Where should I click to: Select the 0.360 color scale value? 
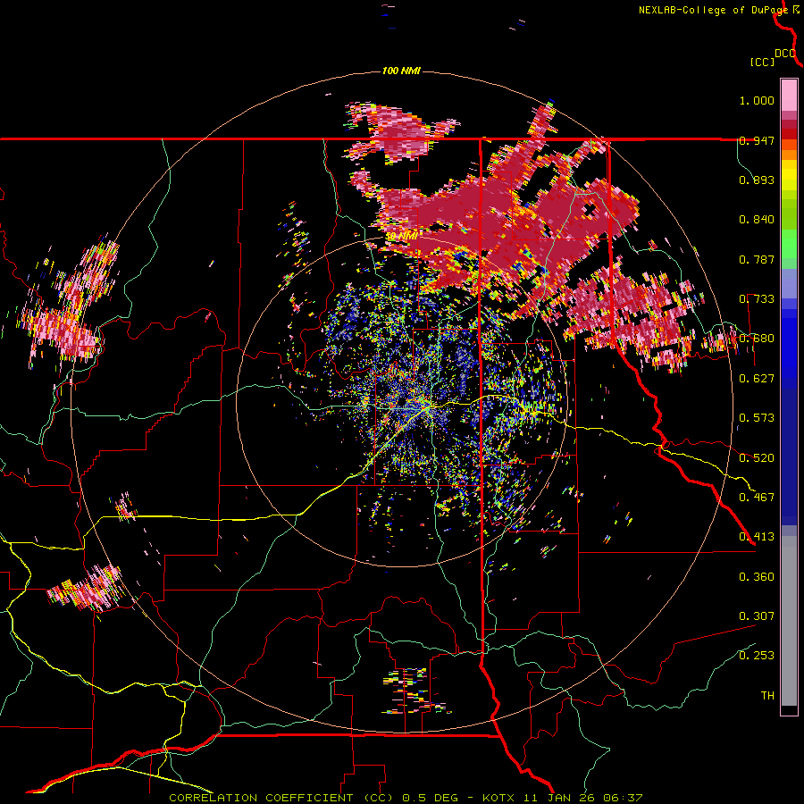pos(757,577)
